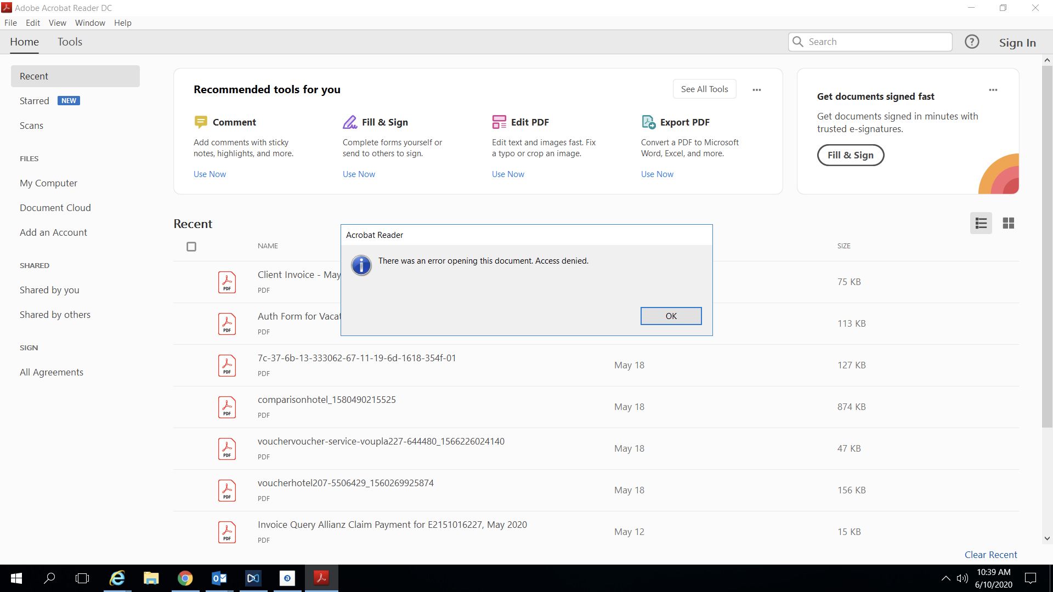1053x592 pixels.
Task: Open notification center icon
Action: 1031,578
